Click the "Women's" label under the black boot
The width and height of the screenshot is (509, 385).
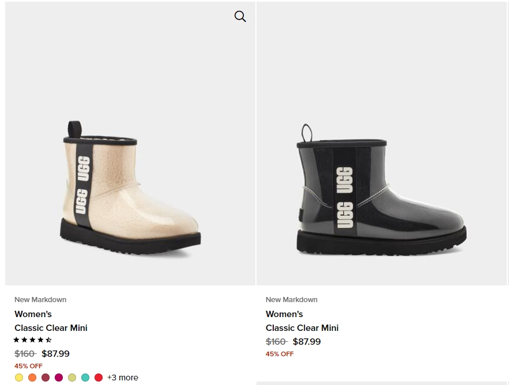click(x=284, y=314)
